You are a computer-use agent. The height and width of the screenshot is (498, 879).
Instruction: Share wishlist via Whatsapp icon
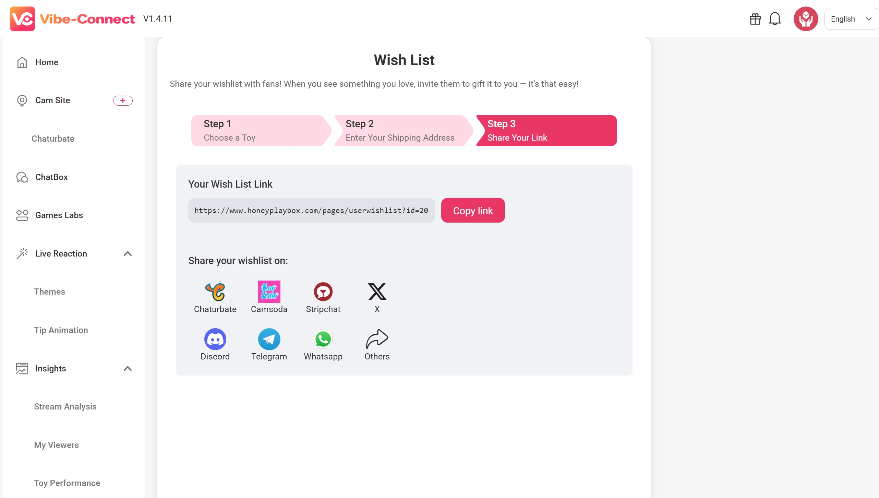(323, 339)
